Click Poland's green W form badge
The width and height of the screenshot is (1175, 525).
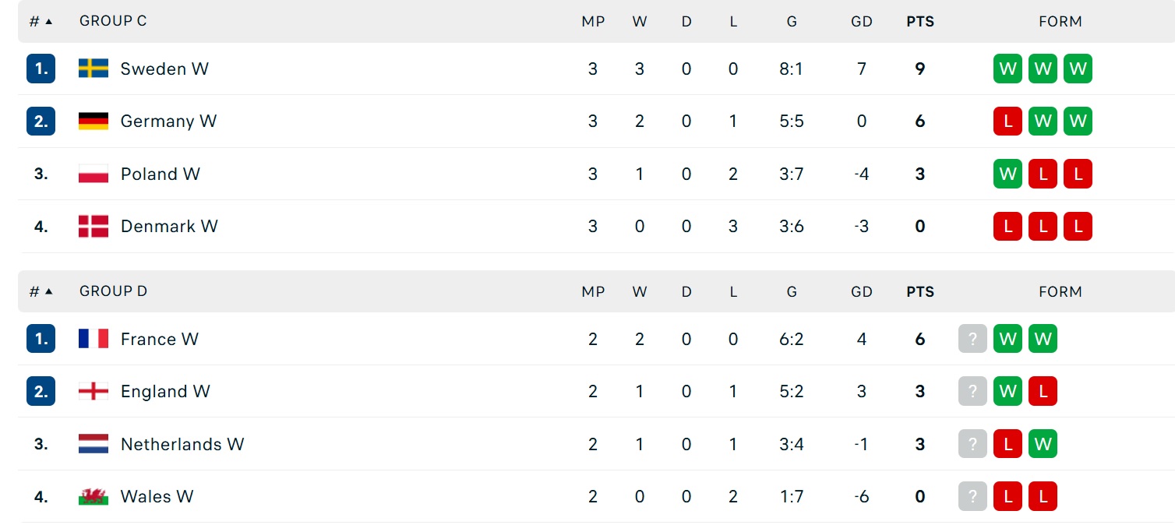(1007, 174)
